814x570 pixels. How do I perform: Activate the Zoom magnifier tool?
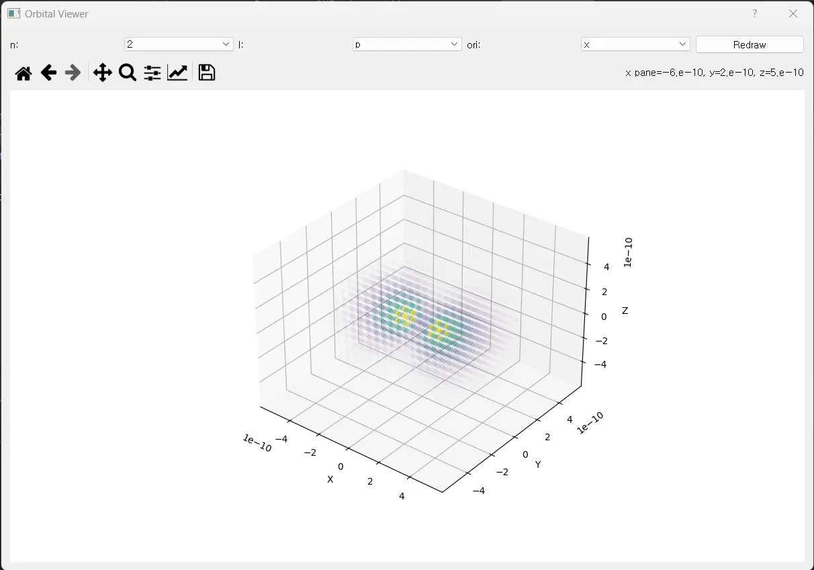(128, 73)
